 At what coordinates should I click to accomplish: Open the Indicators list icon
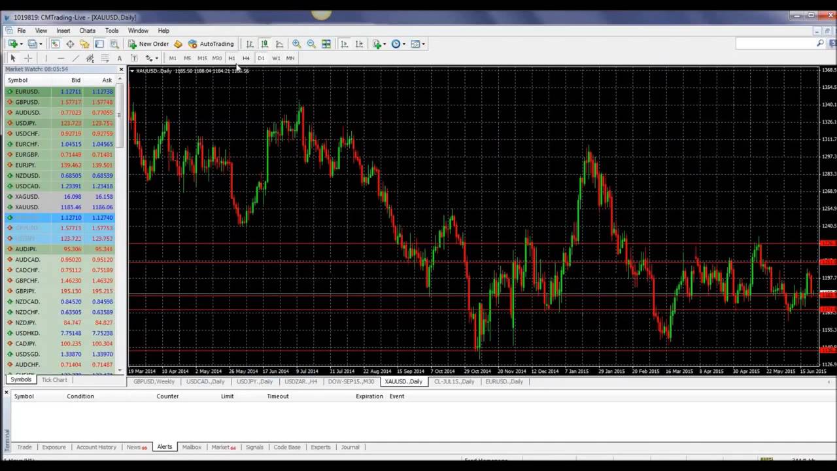pyautogui.click(x=377, y=44)
